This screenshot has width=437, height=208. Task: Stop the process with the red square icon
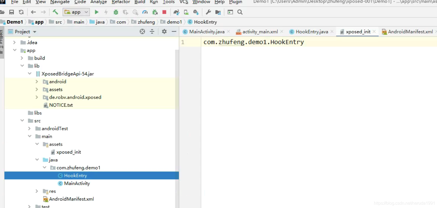(164, 12)
